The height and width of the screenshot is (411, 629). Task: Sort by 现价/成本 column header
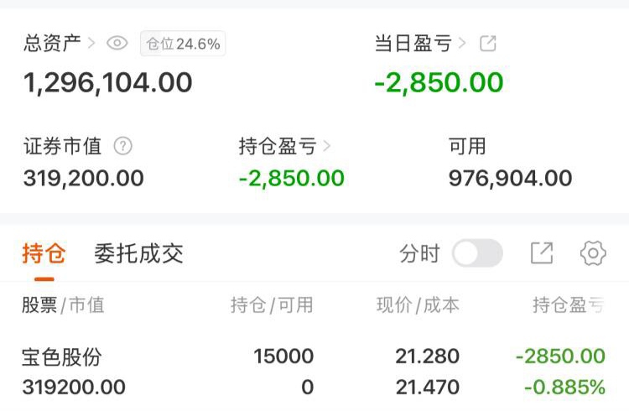[x=418, y=305]
